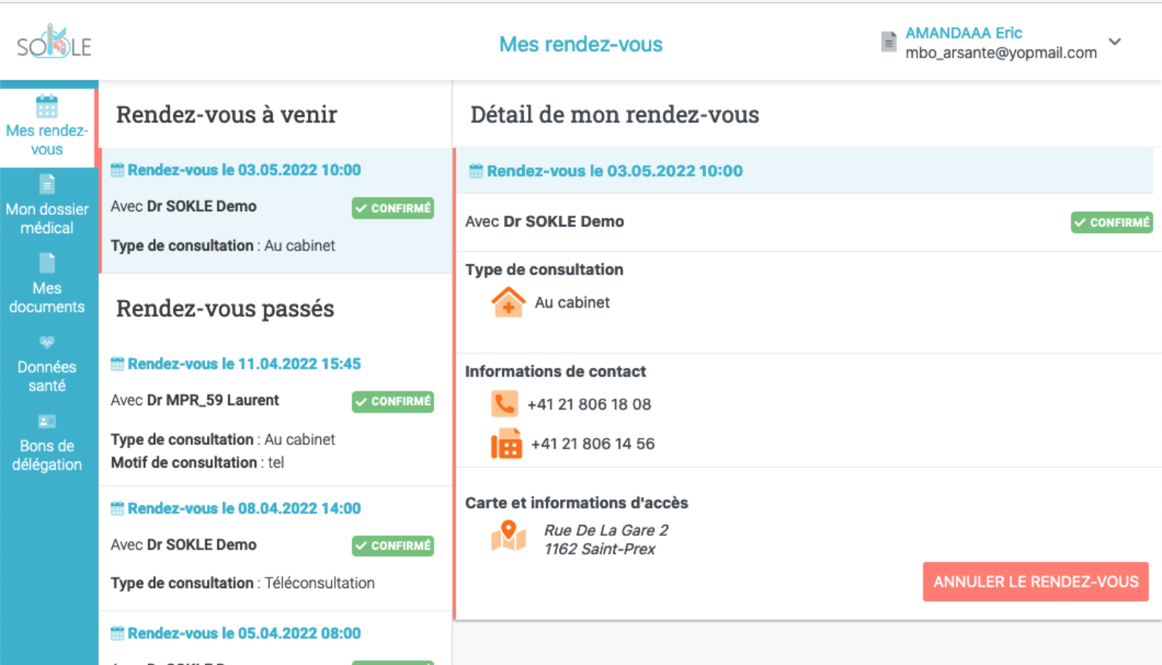
Task: Click calendar icon of upcoming 03.05.2022 appointment
Action: 117,170
